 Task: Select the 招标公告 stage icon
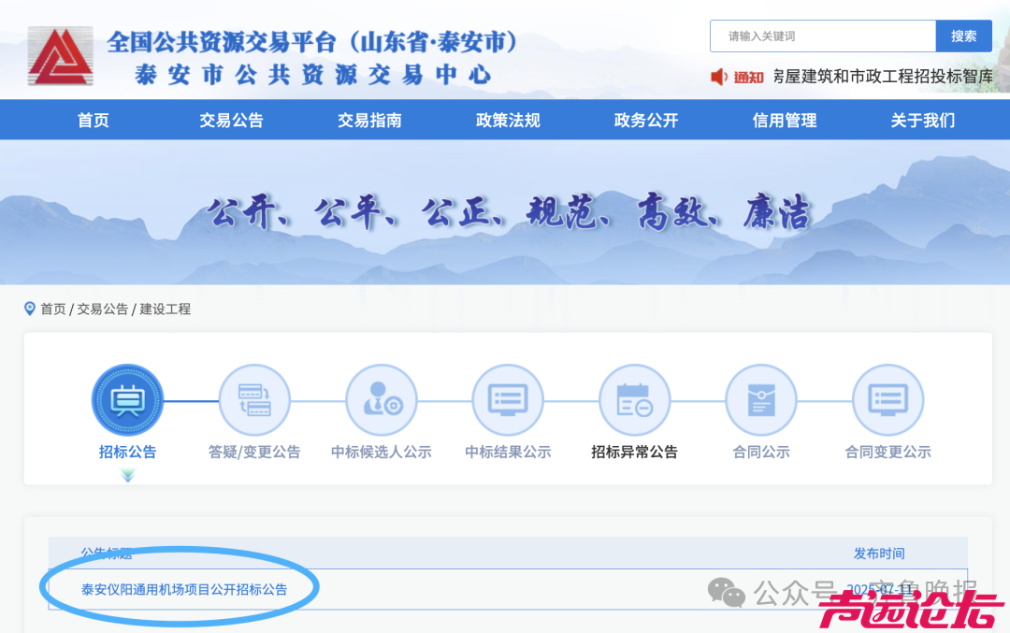pyautogui.click(x=127, y=397)
